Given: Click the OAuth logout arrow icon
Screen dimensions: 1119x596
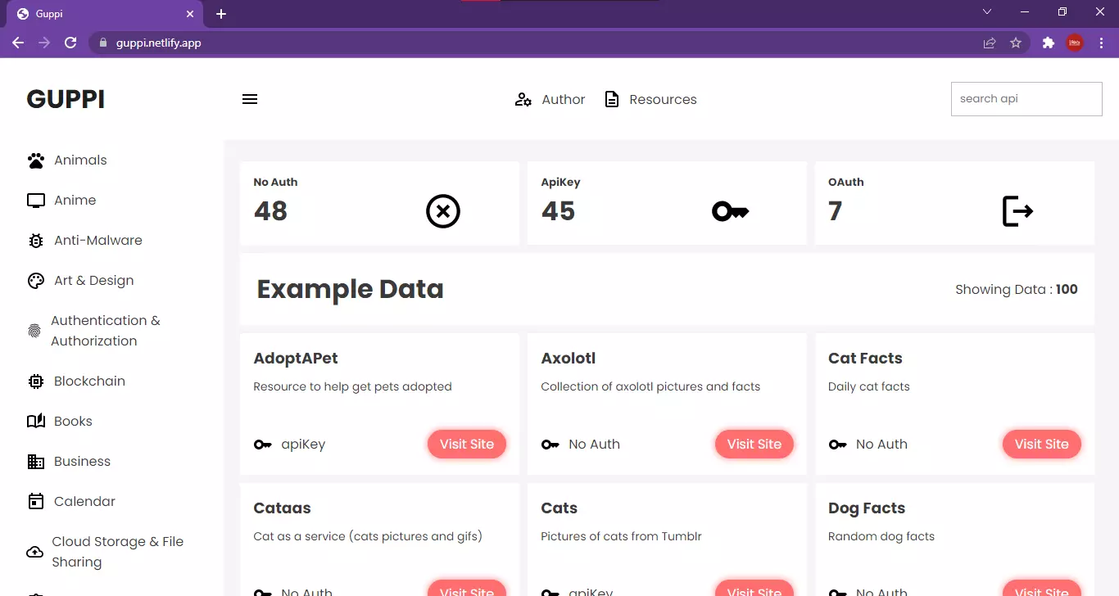Looking at the screenshot, I should (x=1018, y=211).
